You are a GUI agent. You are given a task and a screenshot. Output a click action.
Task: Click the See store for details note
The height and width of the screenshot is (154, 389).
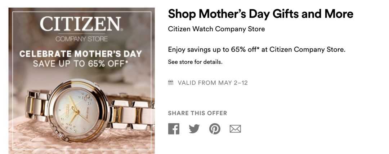(x=195, y=62)
